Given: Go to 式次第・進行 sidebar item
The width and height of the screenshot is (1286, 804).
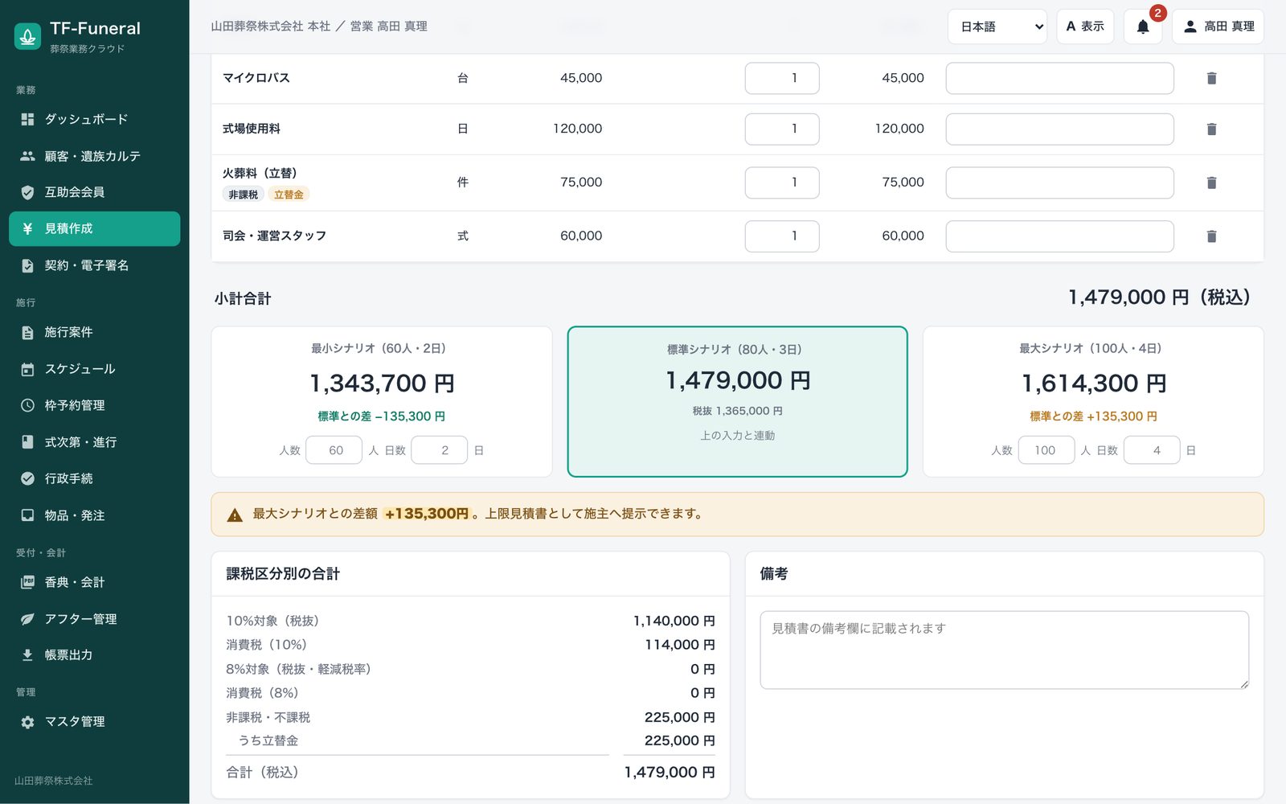Looking at the screenshot, I should tap(95, 442).
